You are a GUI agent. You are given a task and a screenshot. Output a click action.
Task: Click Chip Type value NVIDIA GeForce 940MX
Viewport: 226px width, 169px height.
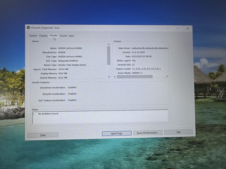70,57
